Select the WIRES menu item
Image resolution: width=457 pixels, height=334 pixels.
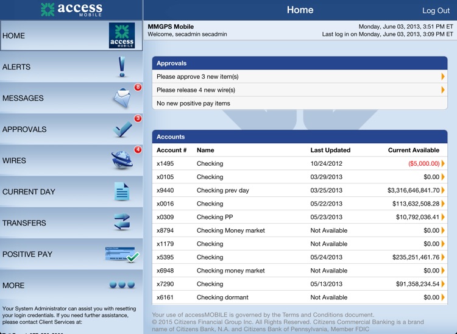coord(71,160)
